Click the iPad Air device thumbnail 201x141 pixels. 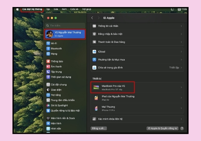(x=96, y=98)
